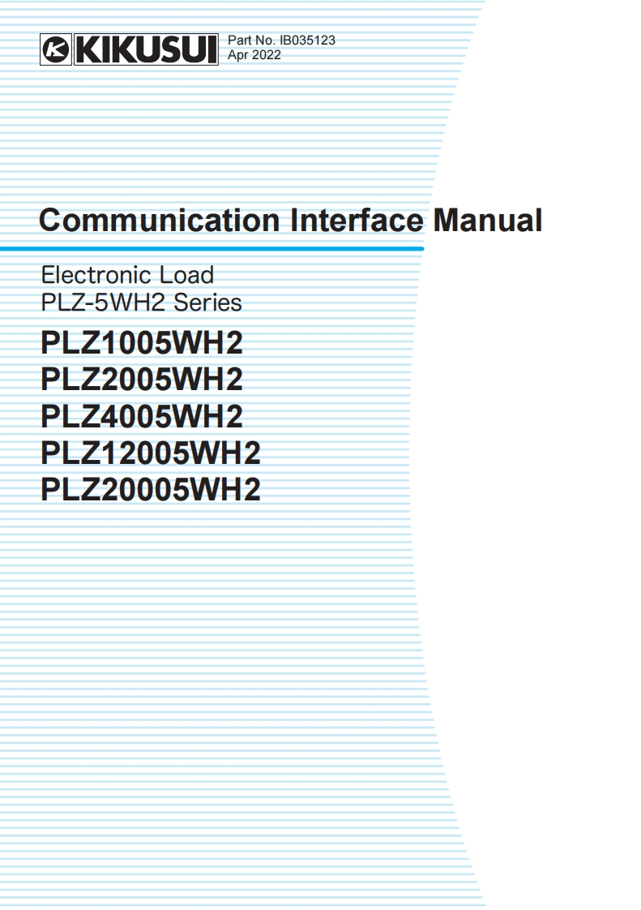Click the Kikusui circular K logo icon

pos(55,50)
